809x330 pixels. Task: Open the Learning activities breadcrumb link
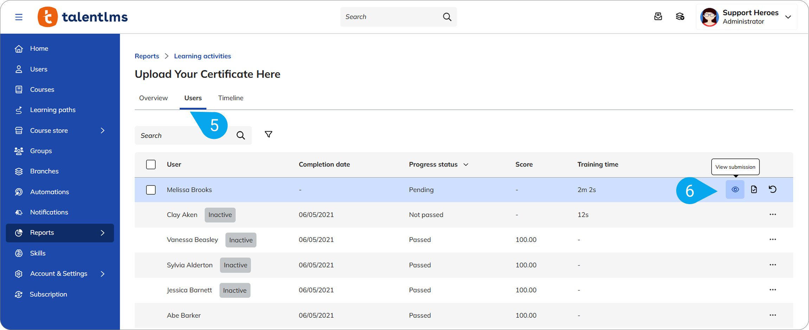202,56
